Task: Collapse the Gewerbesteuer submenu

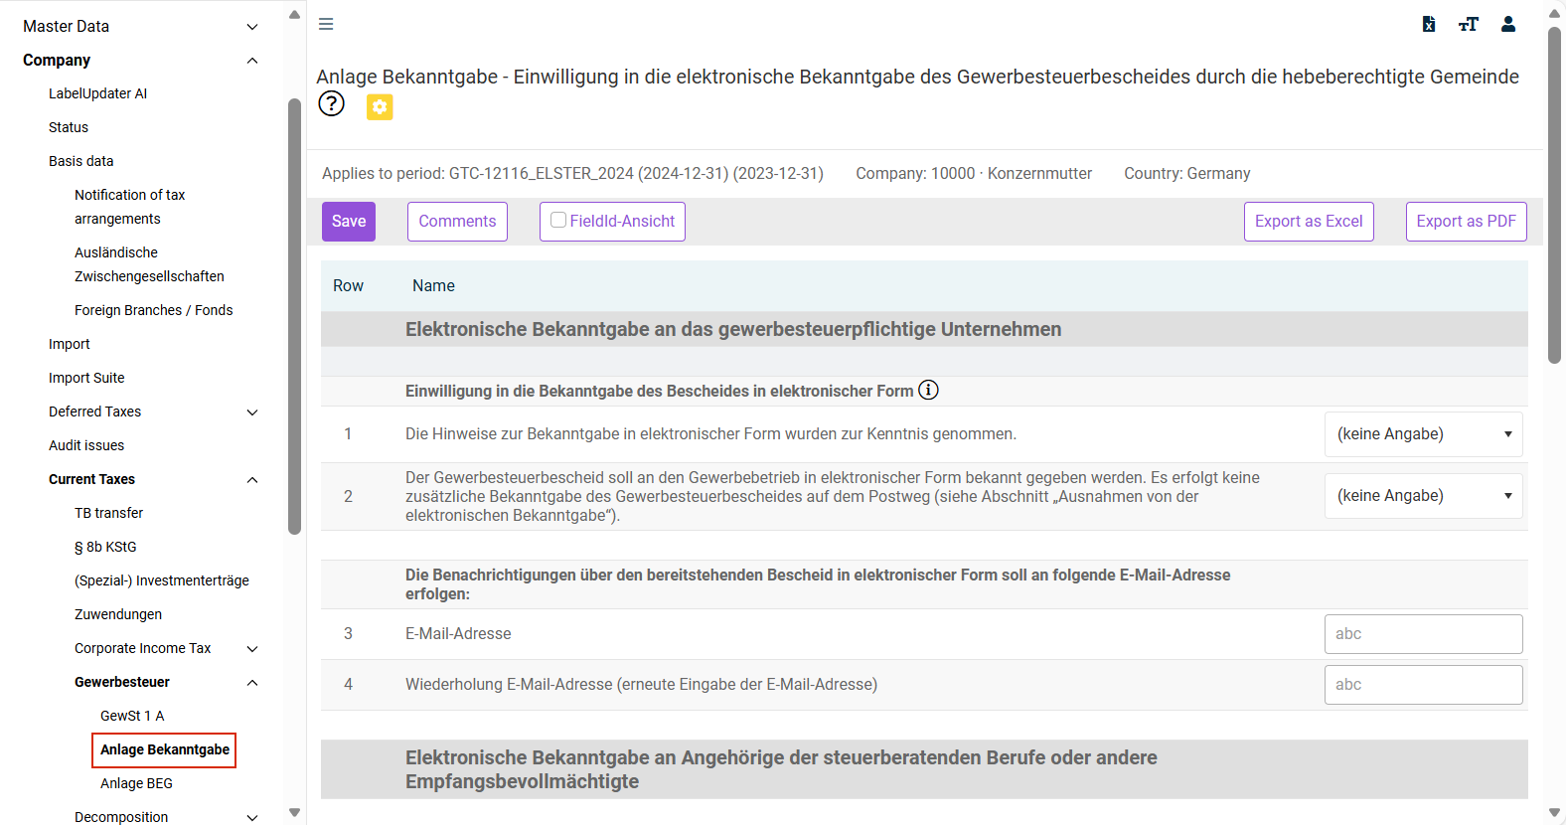Action: click(252, 683)
